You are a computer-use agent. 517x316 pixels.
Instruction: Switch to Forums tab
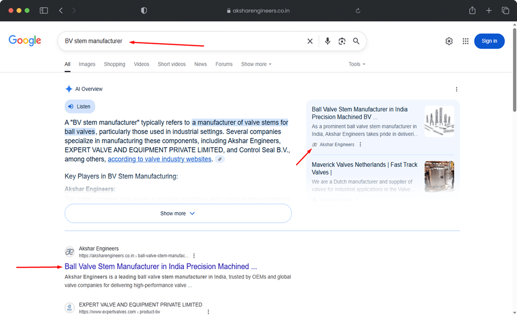(x=224, y=64)
